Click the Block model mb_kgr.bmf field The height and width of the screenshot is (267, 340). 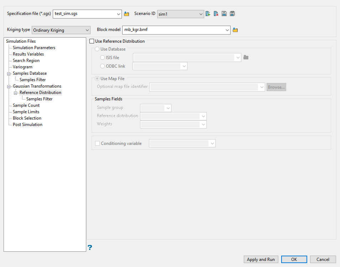(x=176, y=30)
